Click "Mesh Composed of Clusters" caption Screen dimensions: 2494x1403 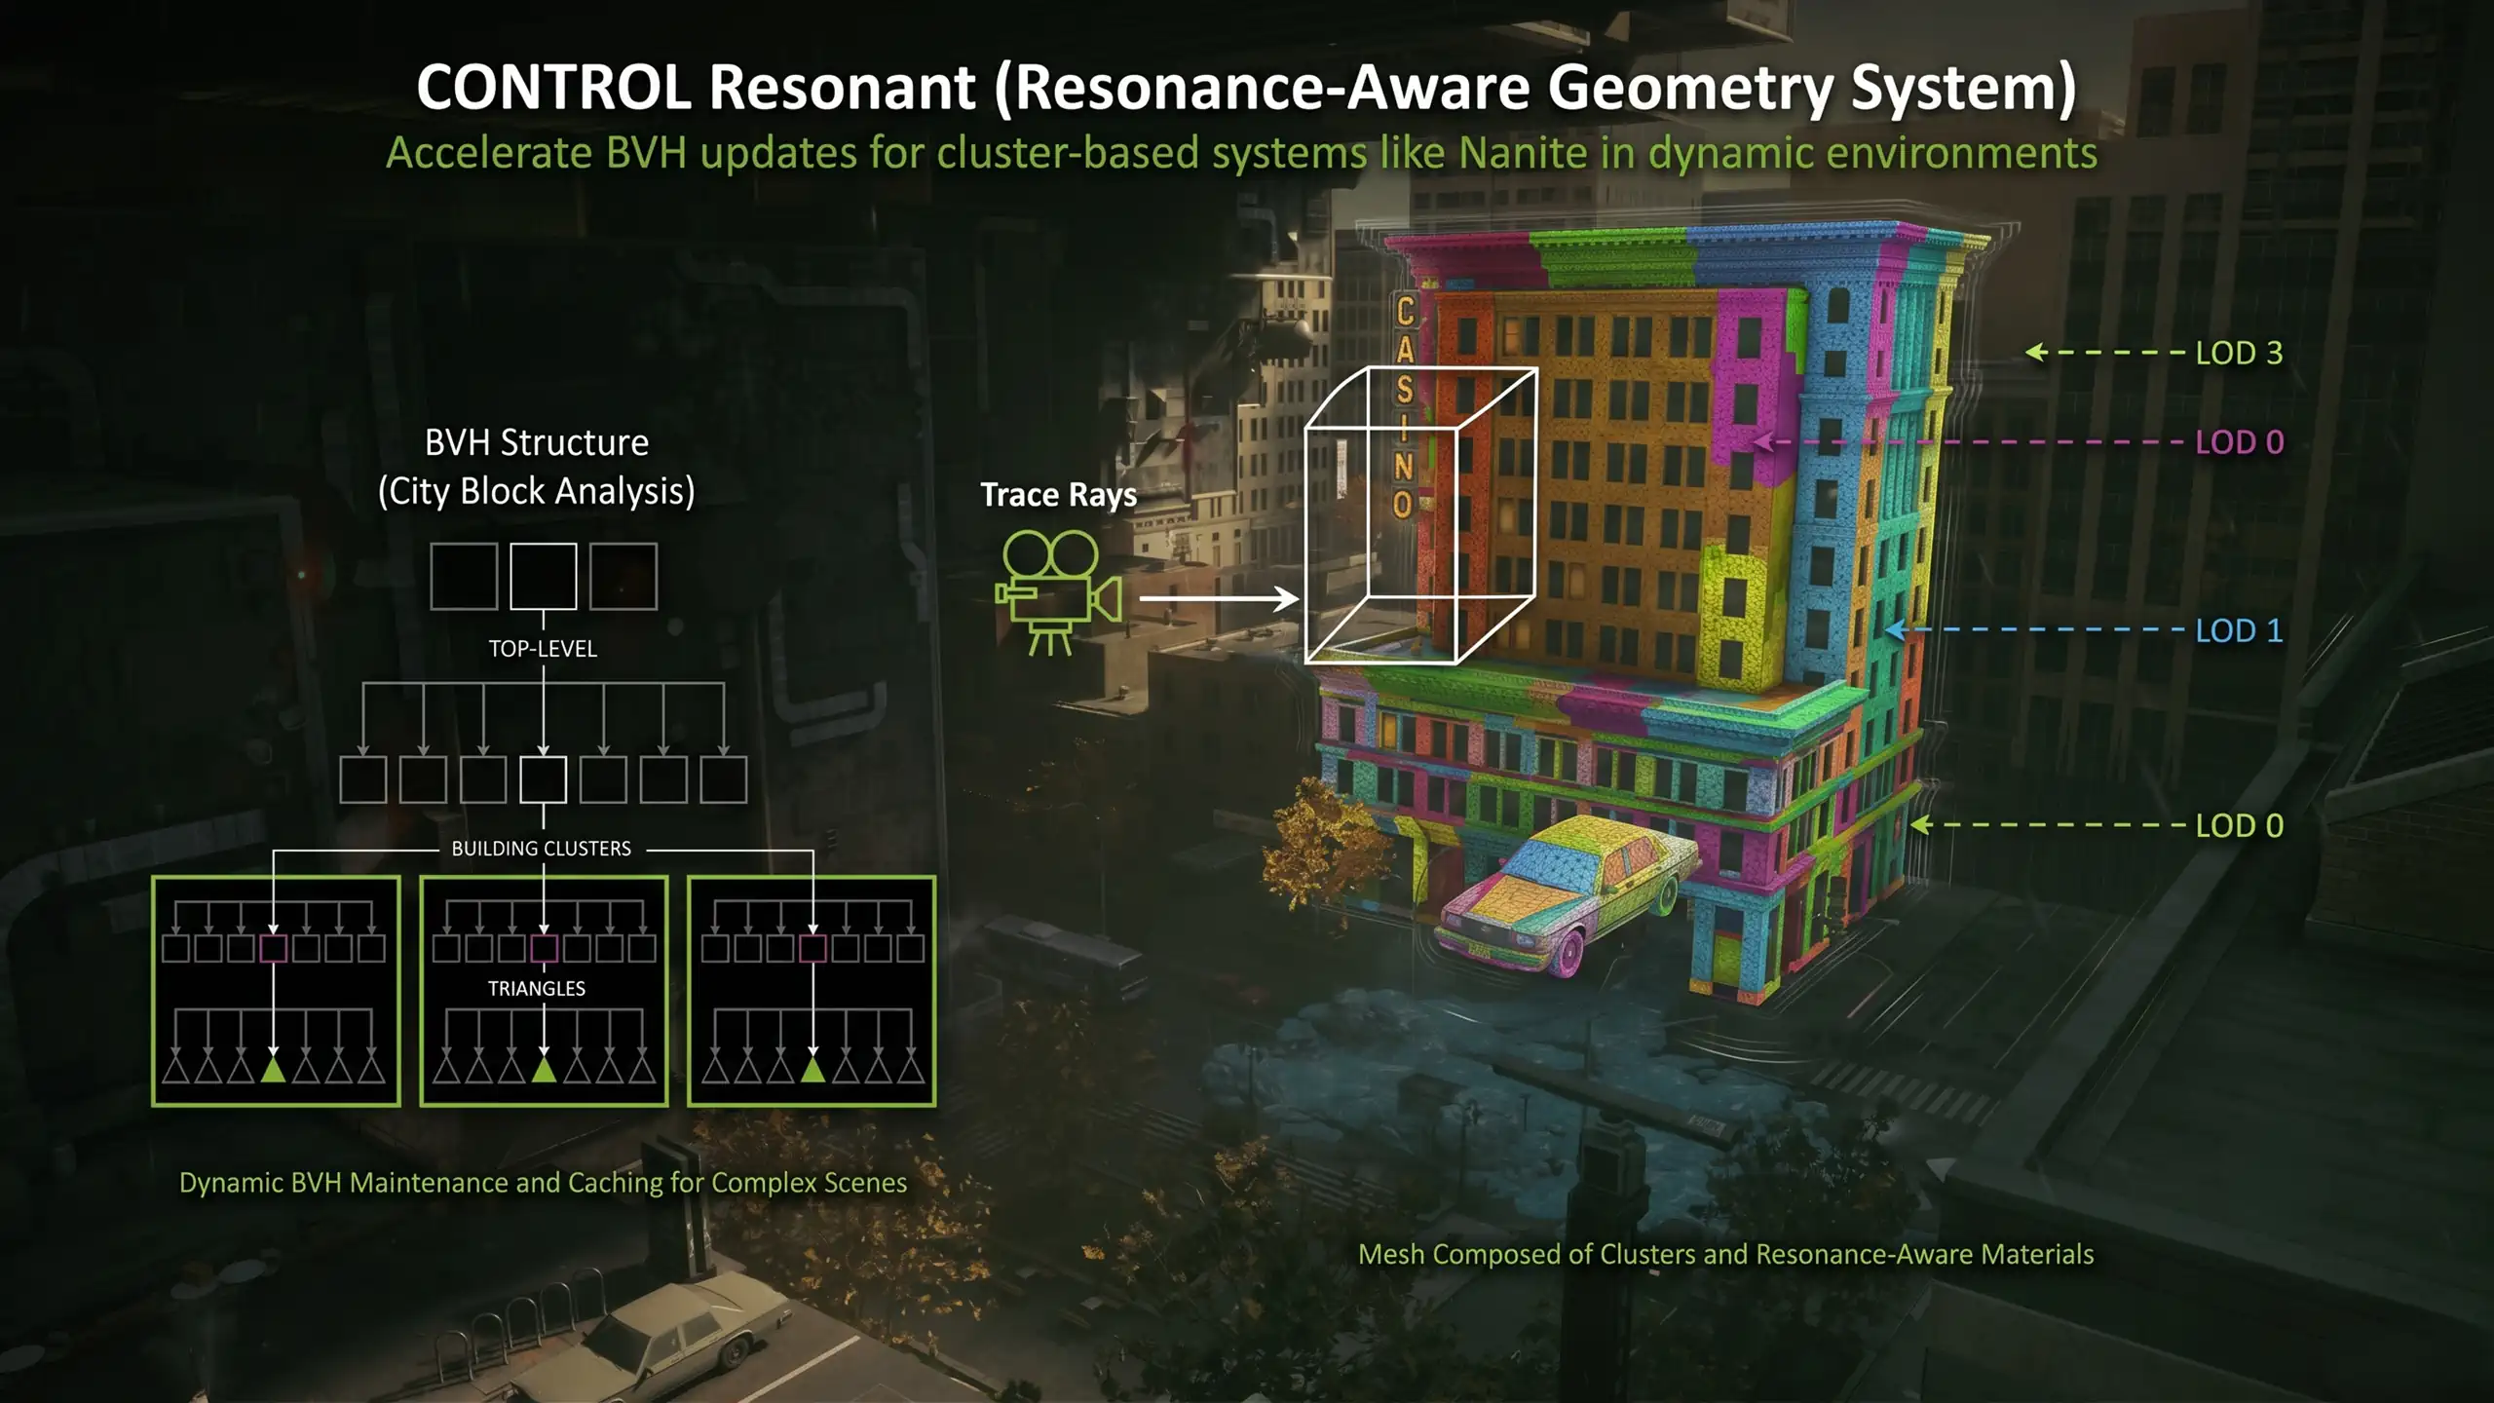tap(1725, 1254)
